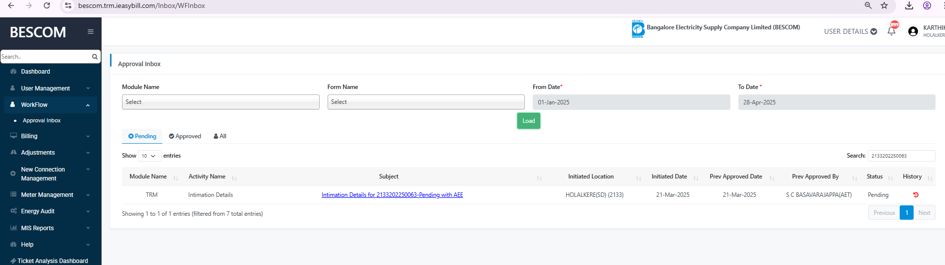Sort by Initiated Location column header

tap(591, 177)
